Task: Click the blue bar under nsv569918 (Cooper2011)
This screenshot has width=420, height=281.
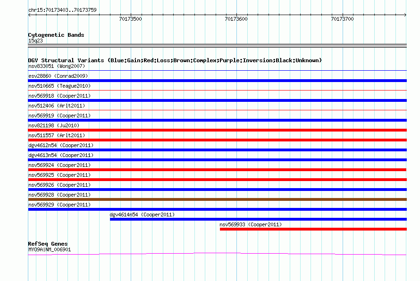Action: [x=217, y=100]
